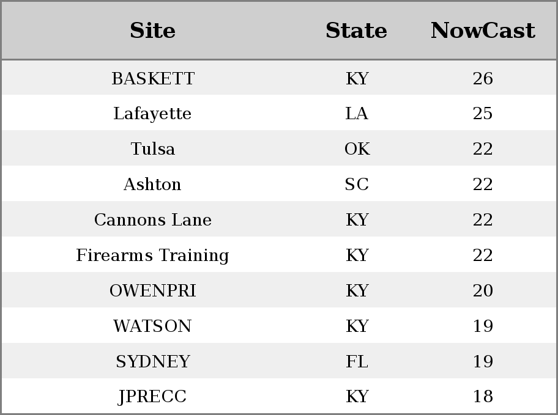Select the Tulsa site name
The image size is (558, 415).
coord(153,149)
